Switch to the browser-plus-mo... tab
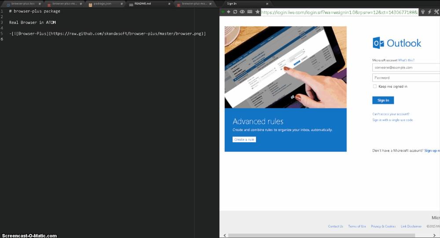The width and height of the screenshot is (440, 238). (x=194, y=4)
